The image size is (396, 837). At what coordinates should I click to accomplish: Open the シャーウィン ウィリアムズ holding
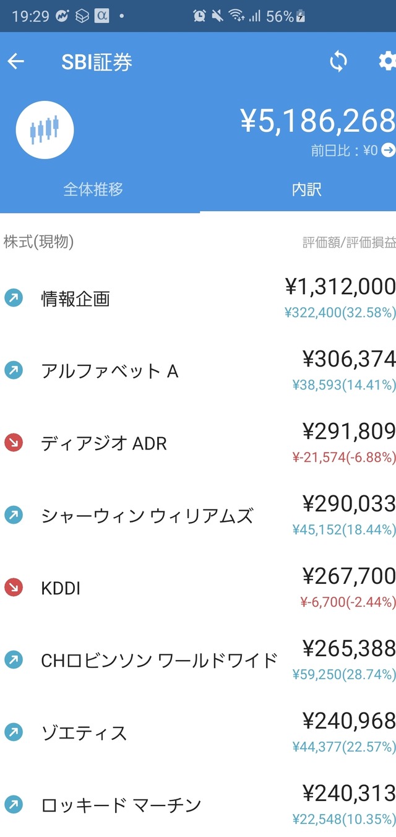[147, 516]
